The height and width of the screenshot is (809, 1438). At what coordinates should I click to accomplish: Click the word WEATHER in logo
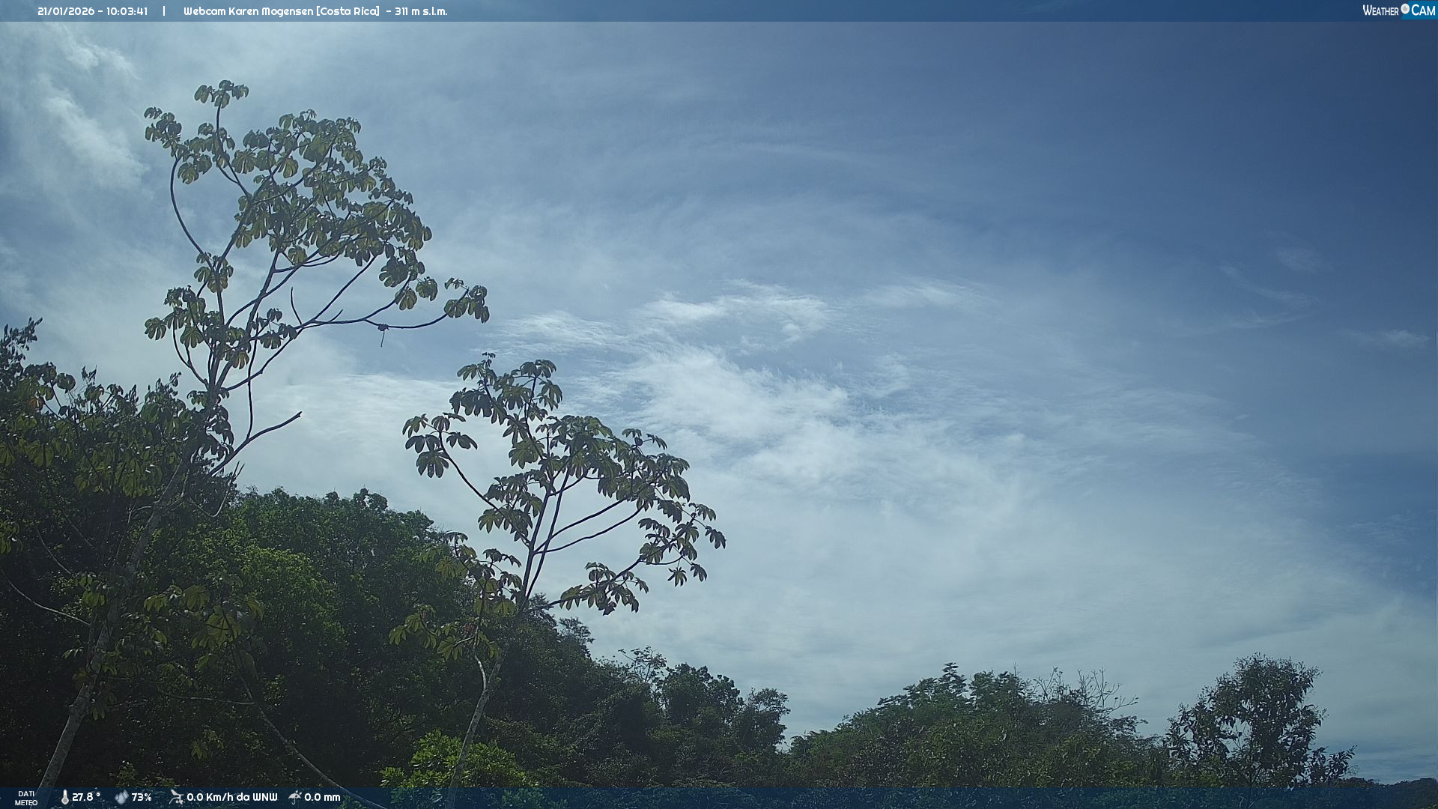coord(1380,10)
